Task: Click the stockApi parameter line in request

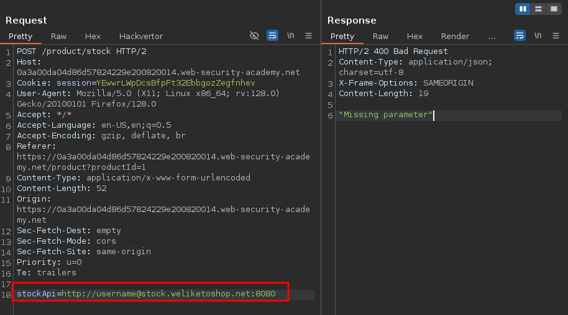Action: (146, 294)
